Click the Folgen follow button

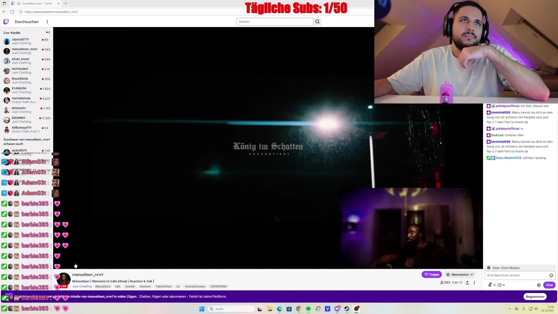(x=432, y=274)
